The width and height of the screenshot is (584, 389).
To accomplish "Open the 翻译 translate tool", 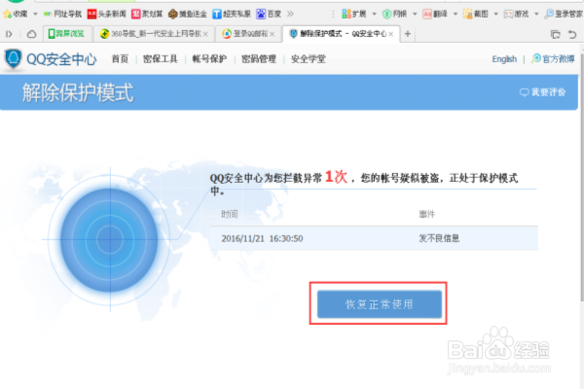I will tap(435, 15).
